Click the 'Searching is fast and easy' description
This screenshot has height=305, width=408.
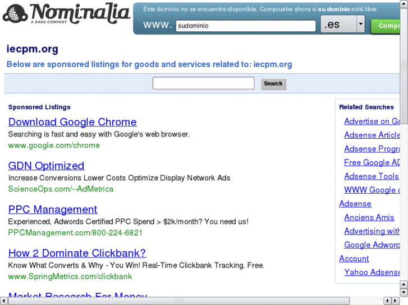[99, 134]
